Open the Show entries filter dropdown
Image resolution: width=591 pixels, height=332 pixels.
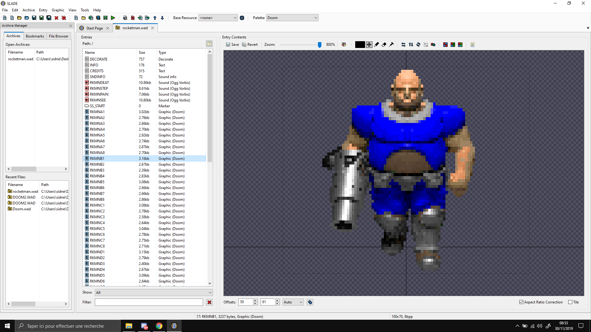(154, 292)
